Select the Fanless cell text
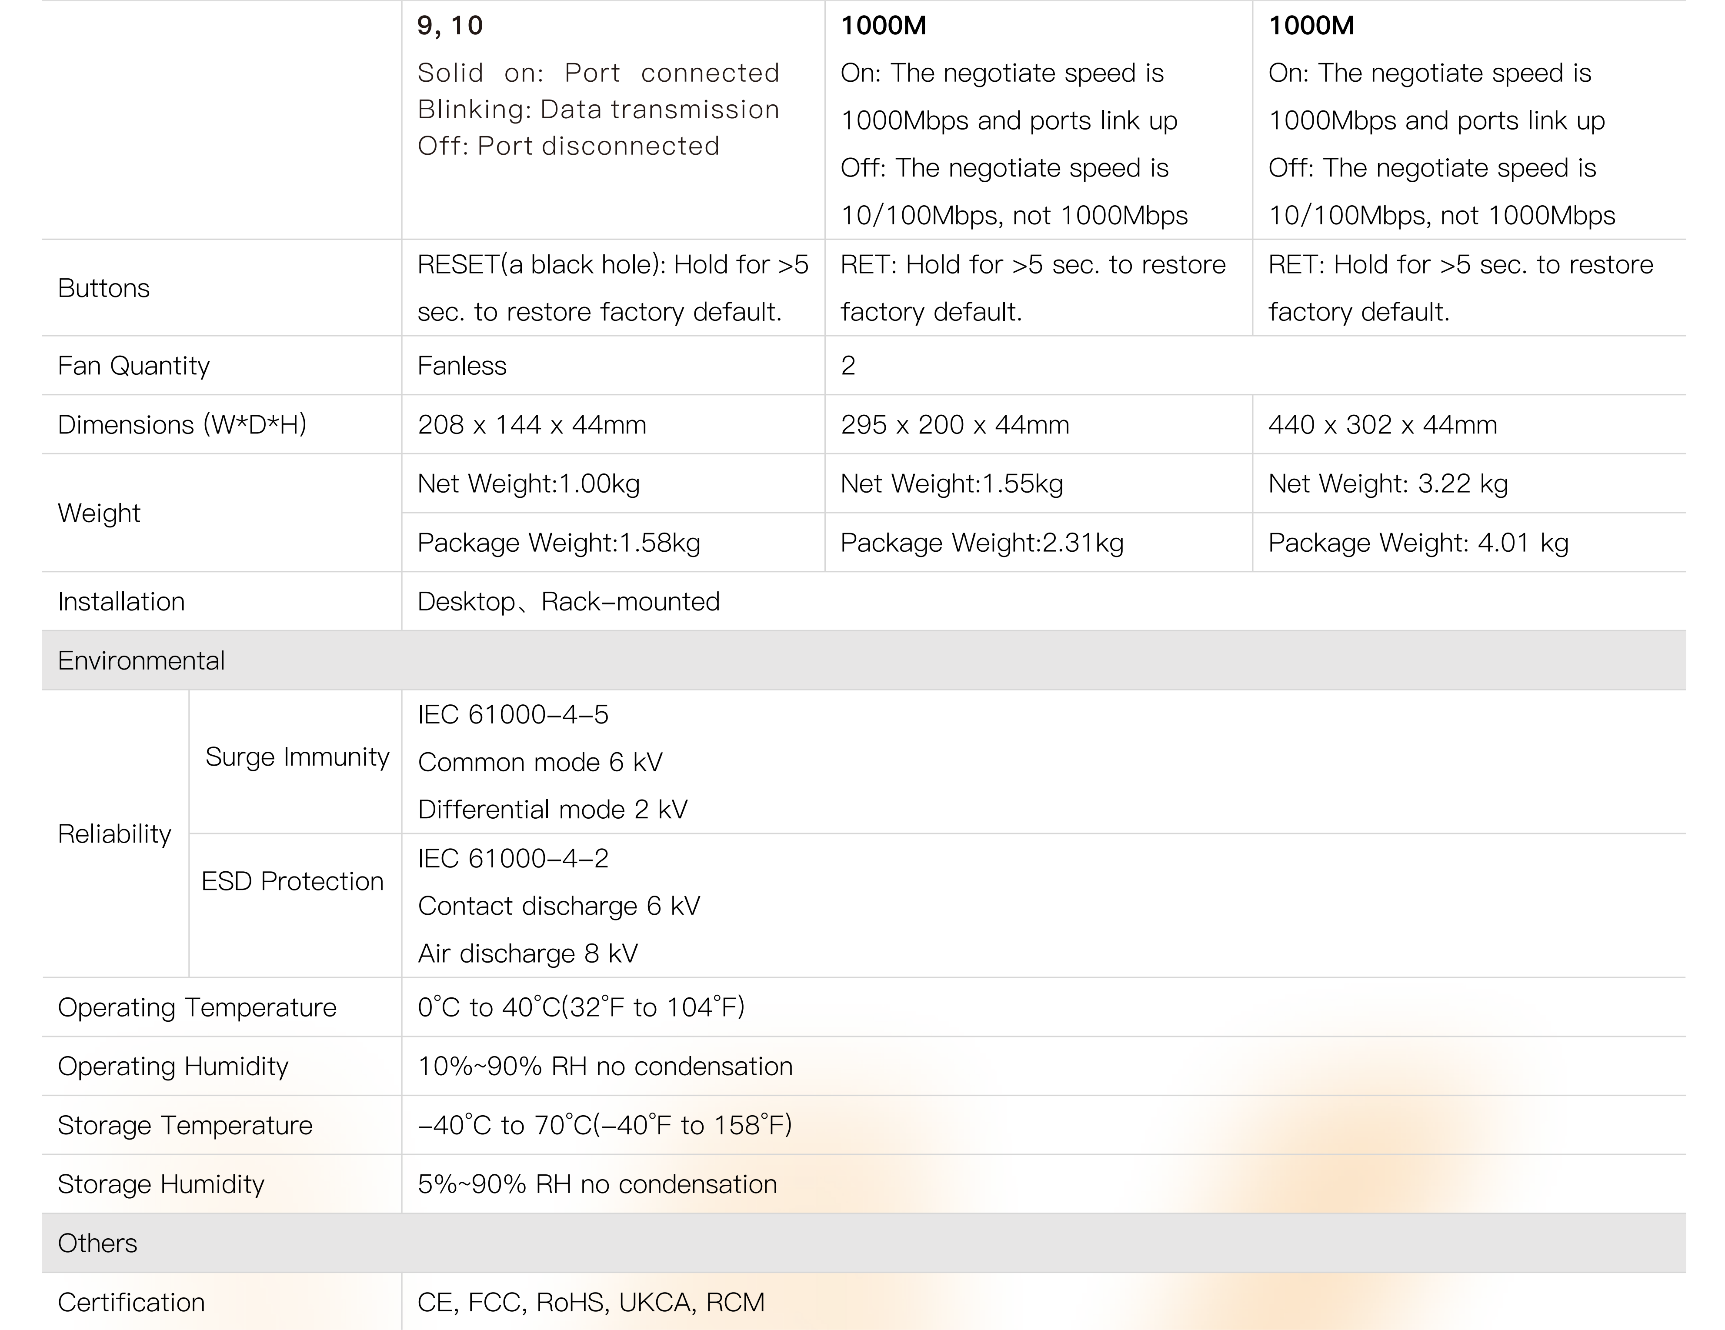The height and width of the screenshot is (1330, 1725). coord(461,366)
